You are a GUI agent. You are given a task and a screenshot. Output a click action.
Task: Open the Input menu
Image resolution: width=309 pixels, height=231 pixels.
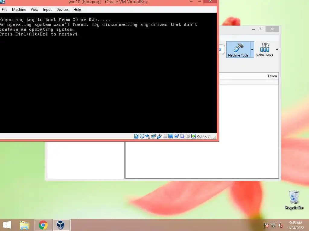[47, 9]
